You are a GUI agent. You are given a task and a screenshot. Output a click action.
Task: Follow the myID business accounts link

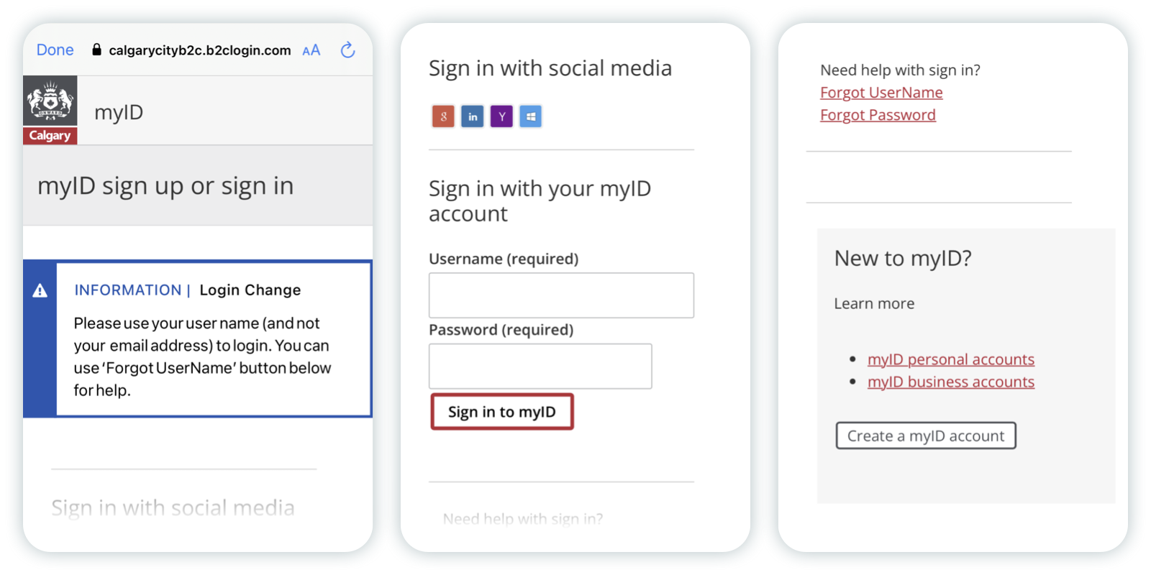pyautogui.click(x=951, y=382)
